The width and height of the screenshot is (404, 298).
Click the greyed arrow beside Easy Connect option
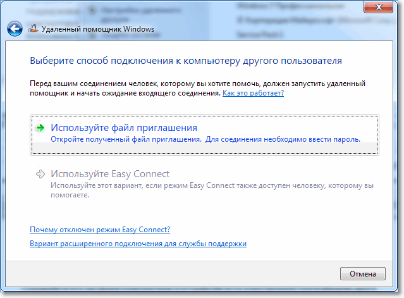click(40, 174)
